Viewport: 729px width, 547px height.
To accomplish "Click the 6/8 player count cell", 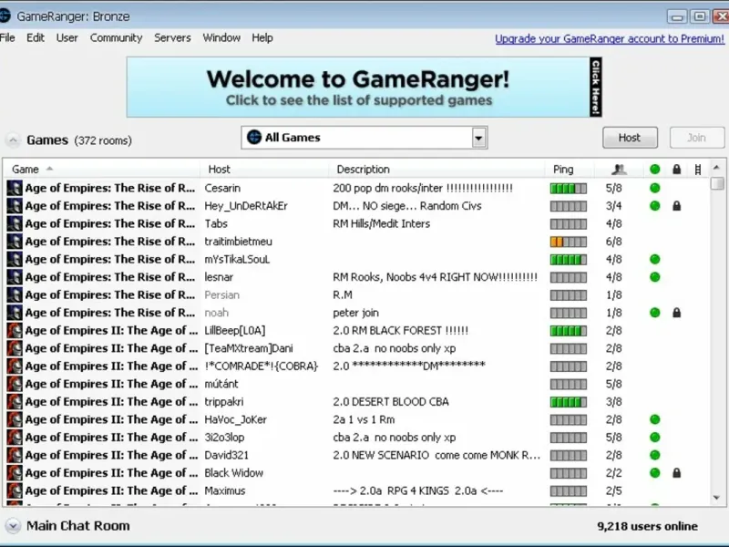I will (x=613, y=242).
